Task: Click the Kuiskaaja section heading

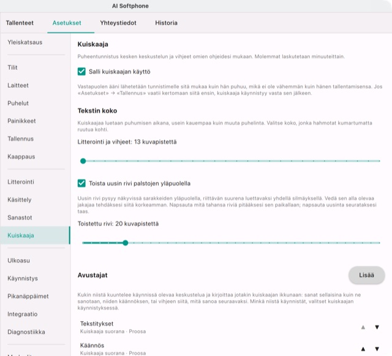Action: click(92, 44)
